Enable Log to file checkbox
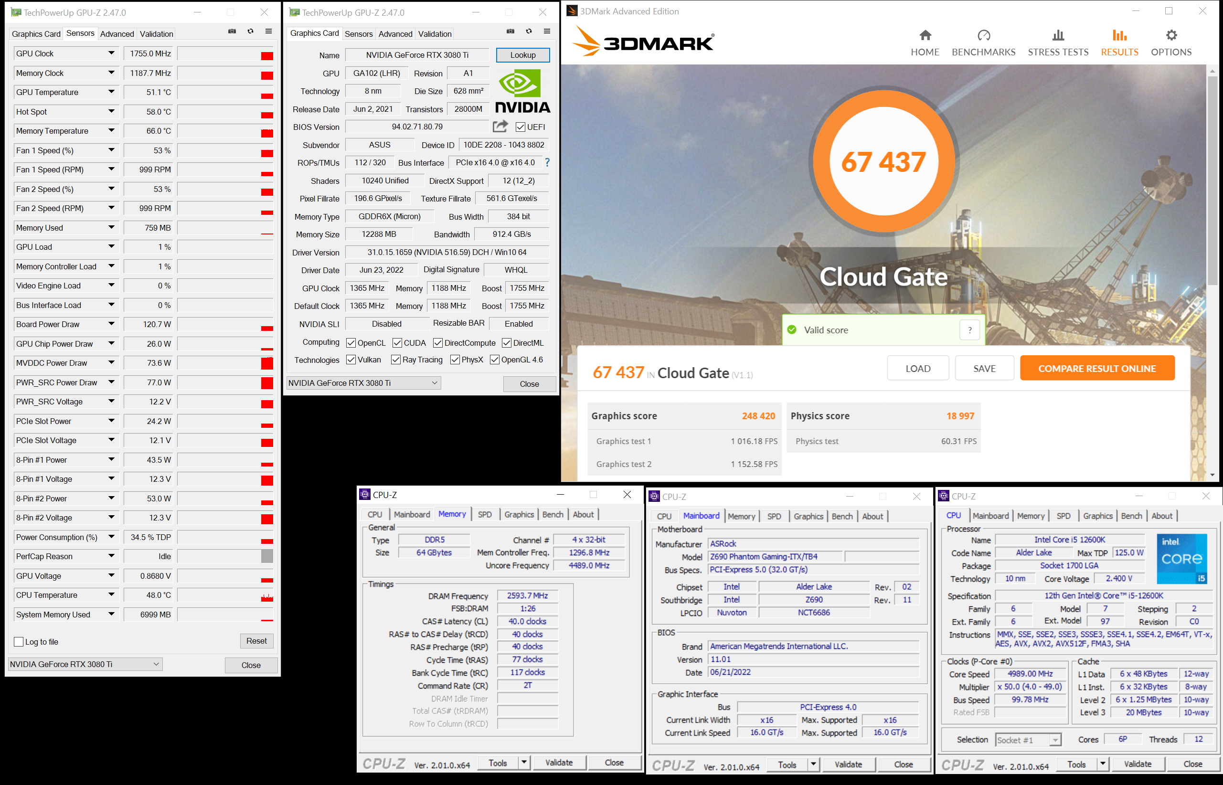 pyautogui.click(x=19, y=642)
